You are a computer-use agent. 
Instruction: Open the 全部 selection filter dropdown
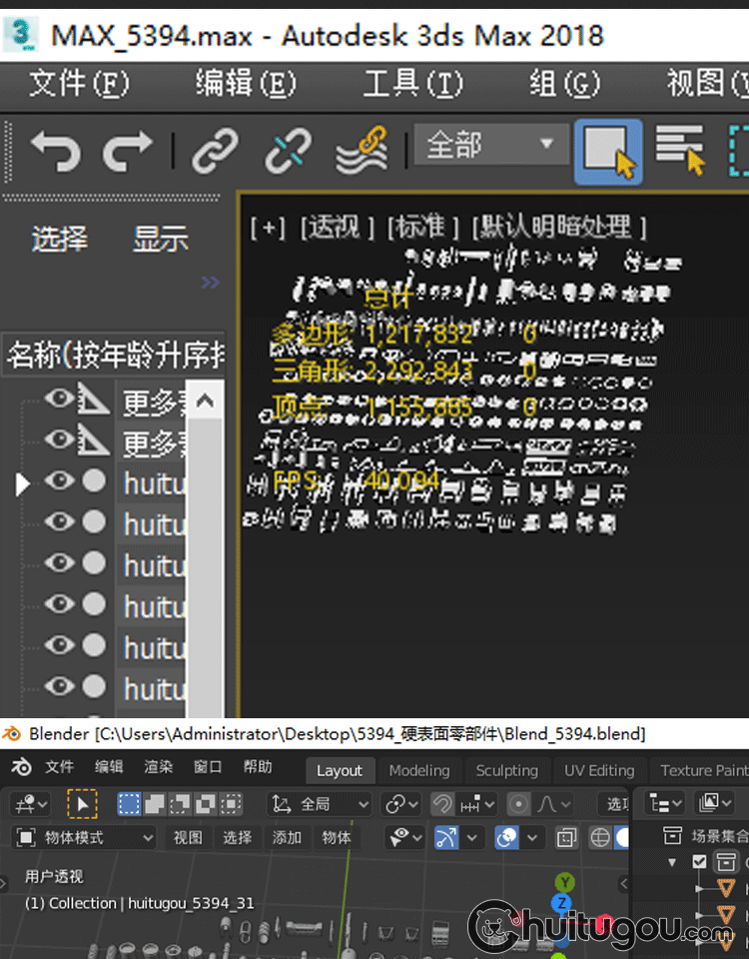coord(487,146)
